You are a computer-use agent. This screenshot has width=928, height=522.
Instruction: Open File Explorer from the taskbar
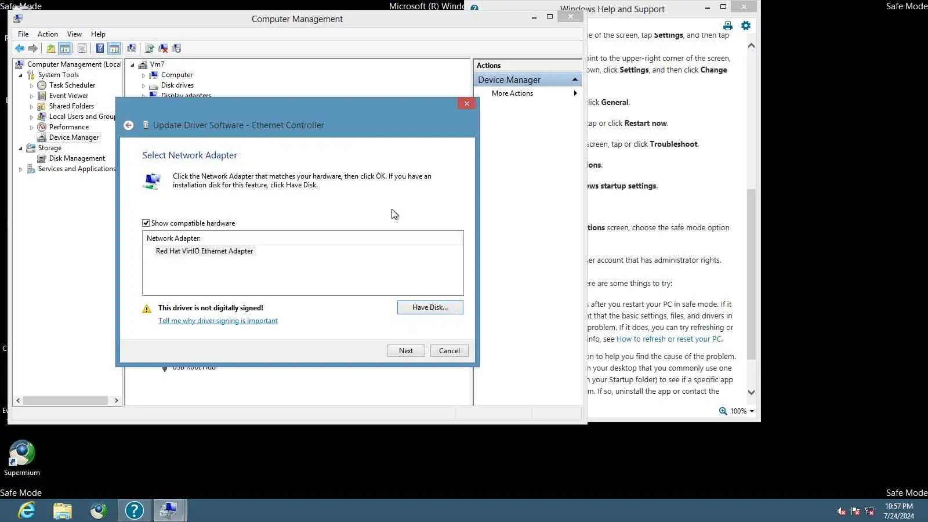tap(63, 510)
